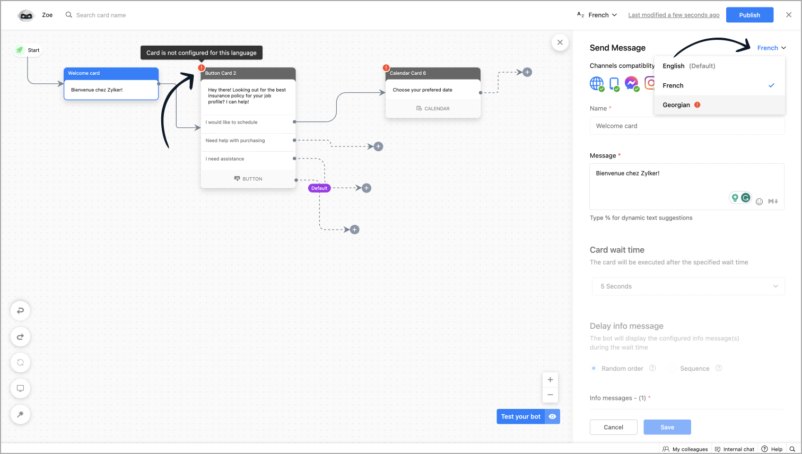Image resolution: width=802 pixels, height=454 pixels.
Task: Click the Facebook Messenger channel icon
Action: coord(631,83)
